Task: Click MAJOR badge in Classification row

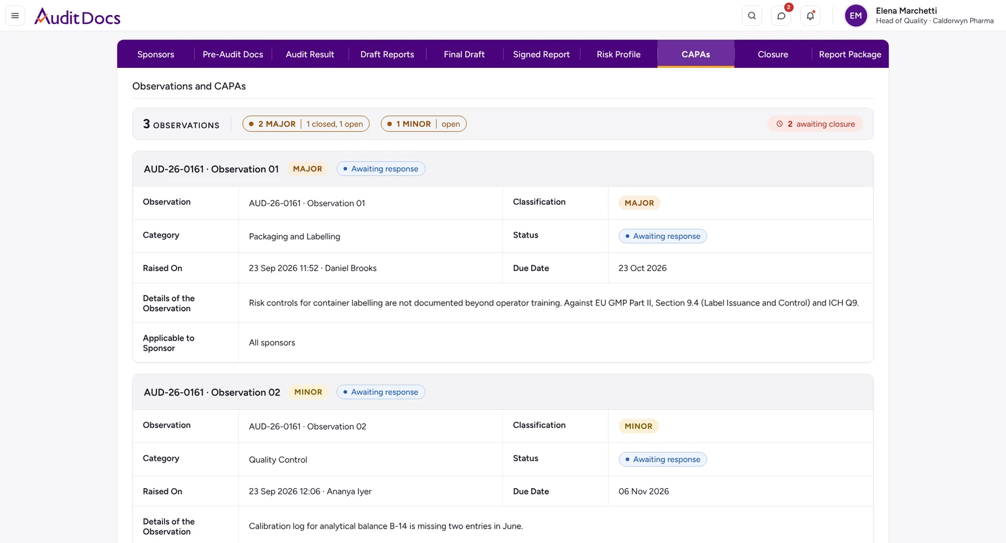Action: tap(639, 203)
